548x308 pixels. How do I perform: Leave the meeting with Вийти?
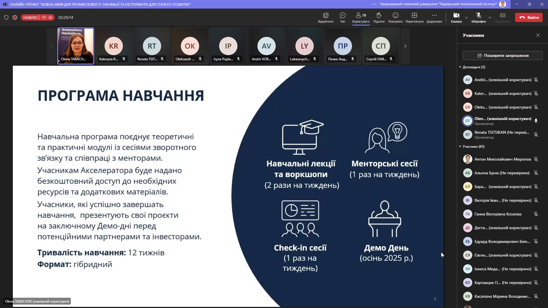point(529,17)
